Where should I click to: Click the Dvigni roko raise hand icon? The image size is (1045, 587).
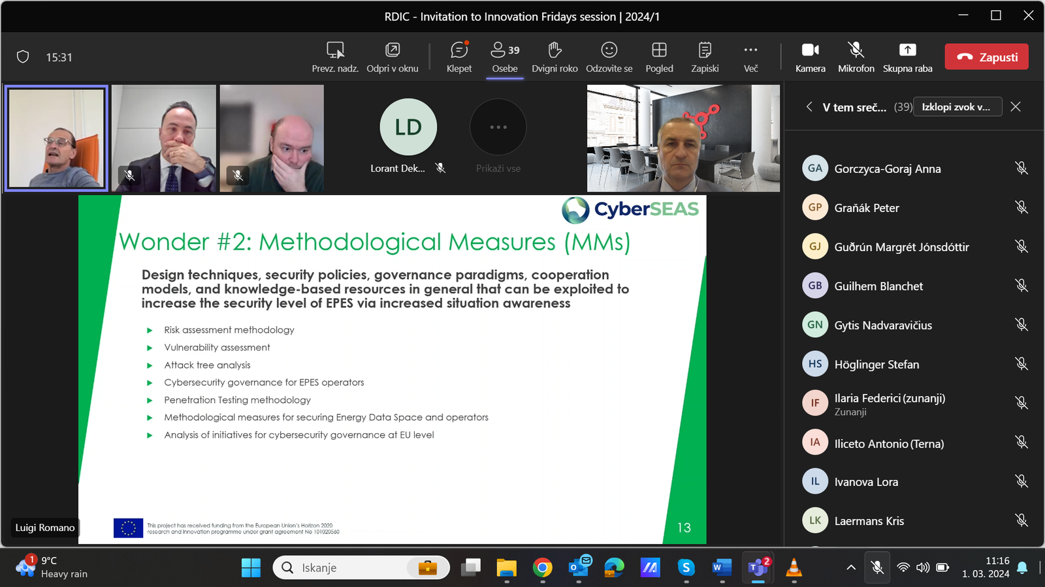click(555, 50)
